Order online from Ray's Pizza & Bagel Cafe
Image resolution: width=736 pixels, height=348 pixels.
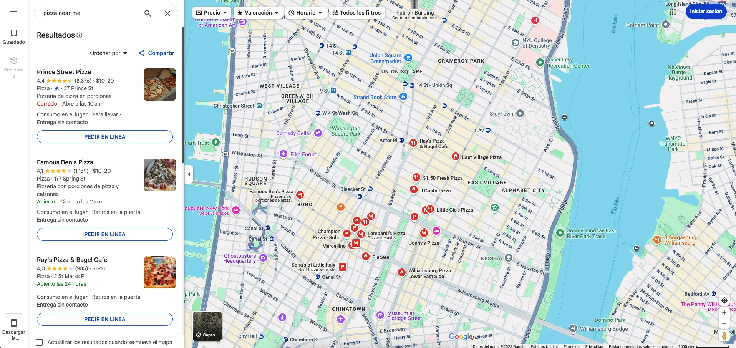pyautogui.click(x=105, y=319)
